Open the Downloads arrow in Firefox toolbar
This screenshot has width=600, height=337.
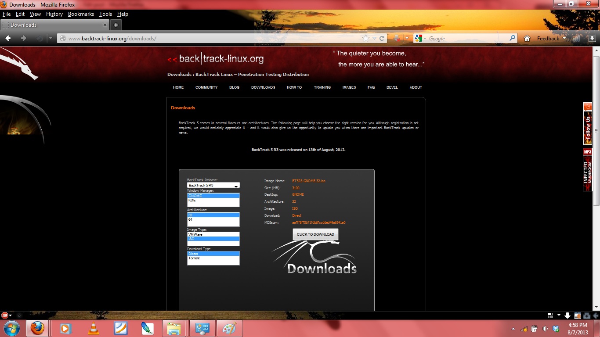click(x=592, y=39)
